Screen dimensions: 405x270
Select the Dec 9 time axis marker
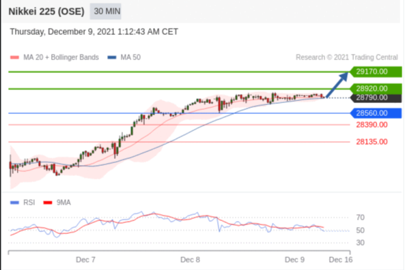tap(294, 260)
